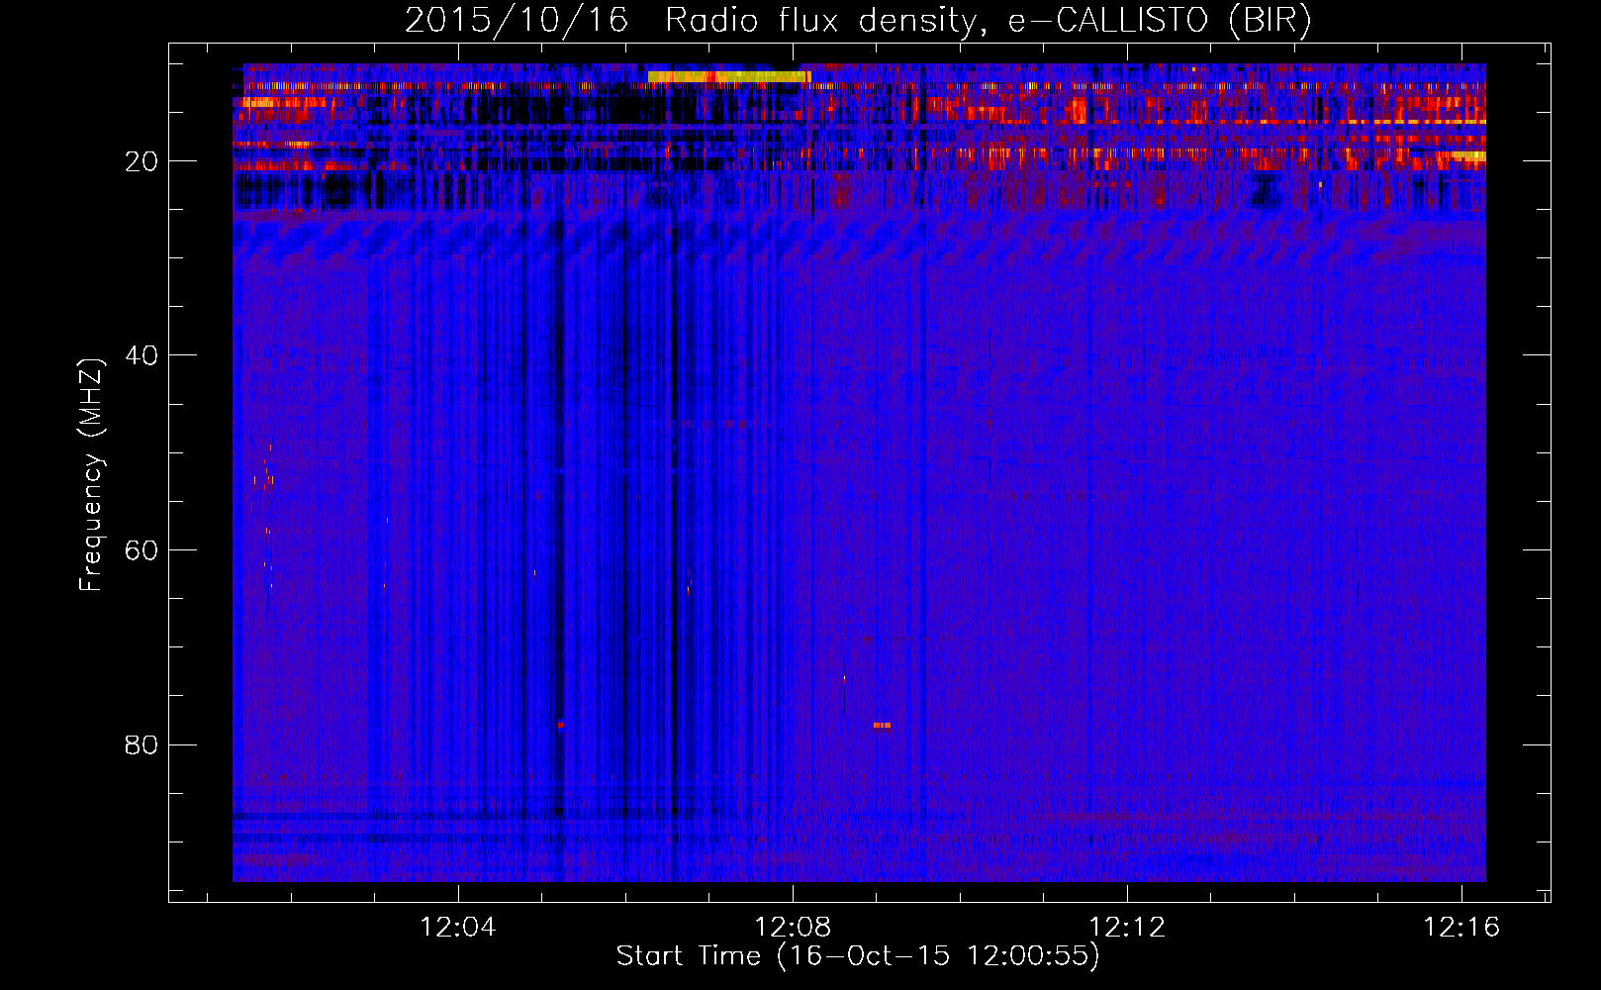Click the orange marker near 78 MHz after 12:08
Screen dimensions: 1601x990
882,726
